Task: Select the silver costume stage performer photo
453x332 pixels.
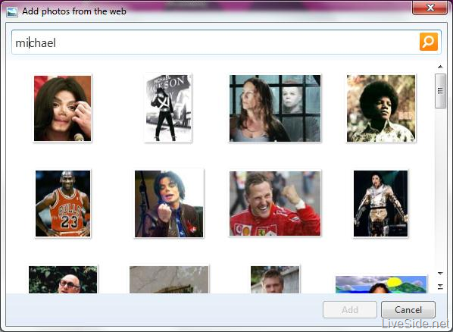Action: 381,204
